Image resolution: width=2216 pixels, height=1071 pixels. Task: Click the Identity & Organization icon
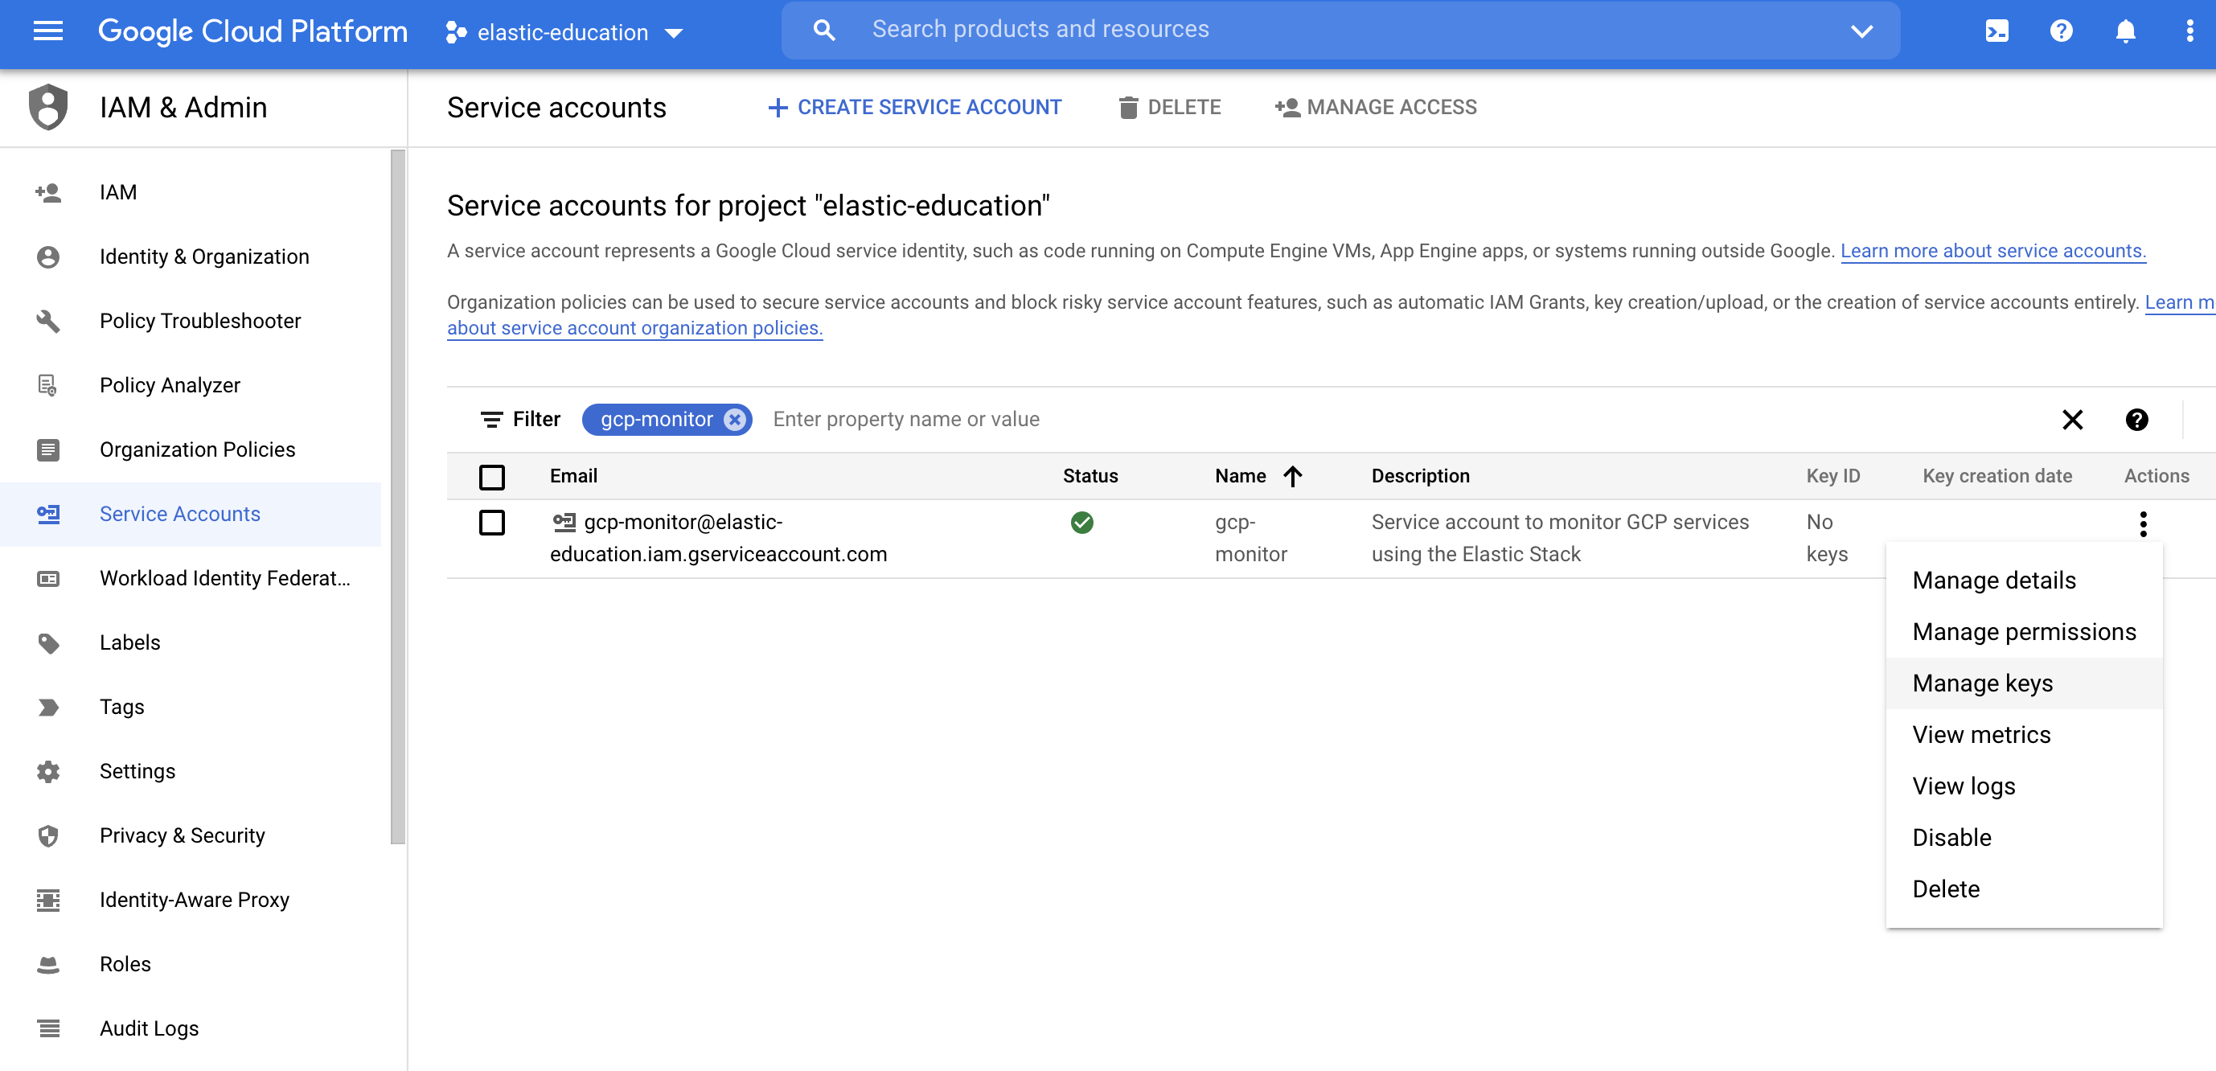(x=48, y=256)
